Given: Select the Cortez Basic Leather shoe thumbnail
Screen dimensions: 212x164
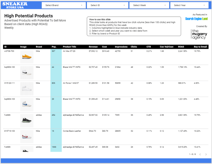Looking at the screenshot, I should (x=27, y=136).
